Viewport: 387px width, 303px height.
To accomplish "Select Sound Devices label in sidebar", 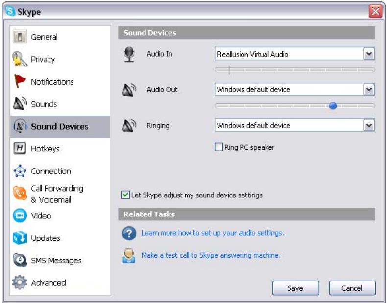I will [59, 126].
